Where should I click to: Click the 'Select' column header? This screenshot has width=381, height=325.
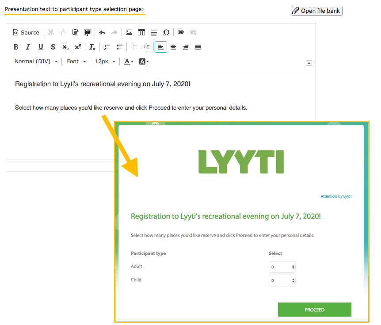[275, 253]
